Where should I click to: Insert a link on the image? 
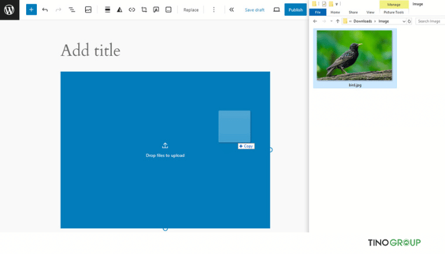132,10
